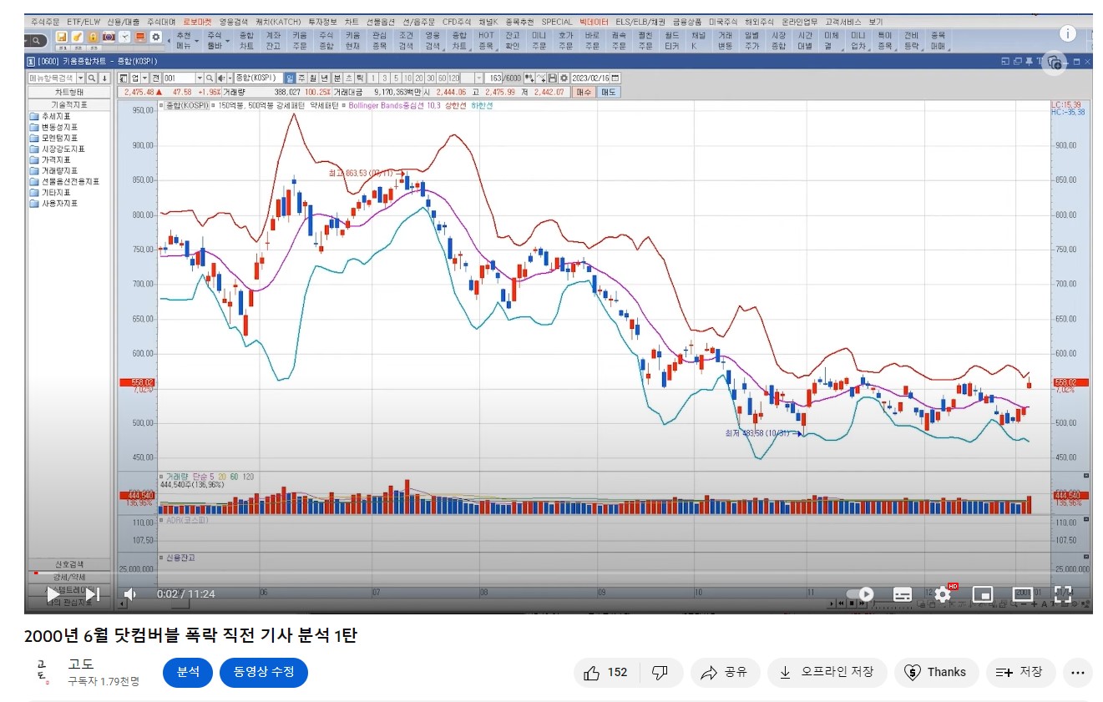Open 고도 channel name link
Image resolution: width=1103 pixels, height=702 pixels.
click(x=81, y=664)
